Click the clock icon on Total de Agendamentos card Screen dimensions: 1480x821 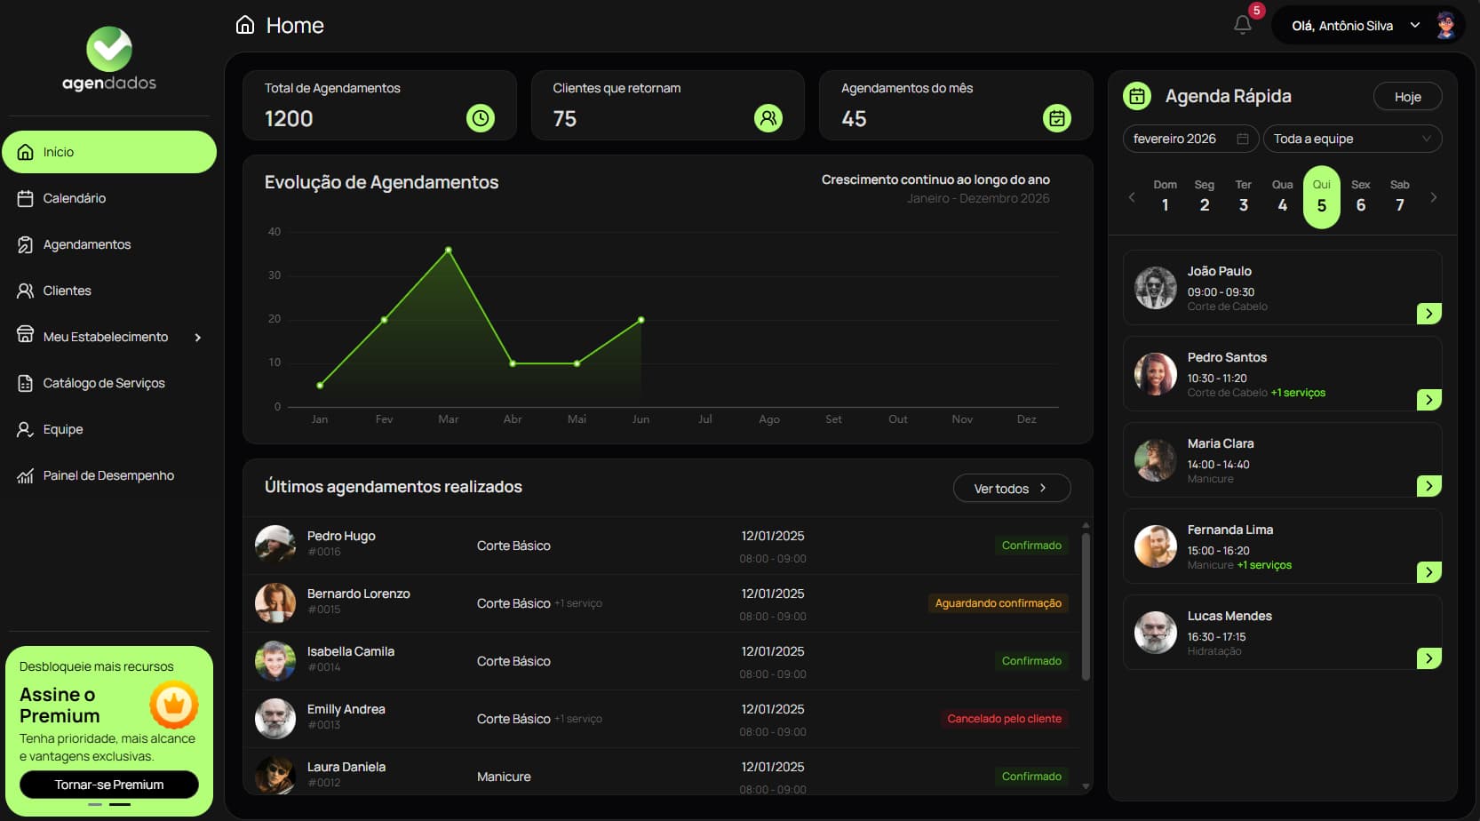[480, 116]
